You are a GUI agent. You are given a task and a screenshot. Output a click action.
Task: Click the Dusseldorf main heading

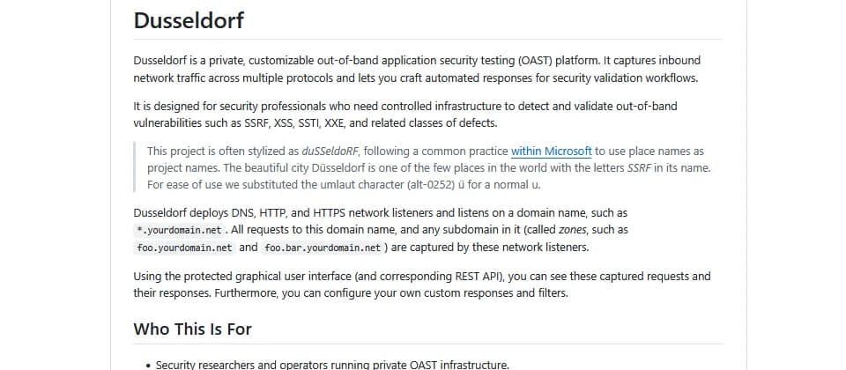pyautogui.click(x=189, y=20)
